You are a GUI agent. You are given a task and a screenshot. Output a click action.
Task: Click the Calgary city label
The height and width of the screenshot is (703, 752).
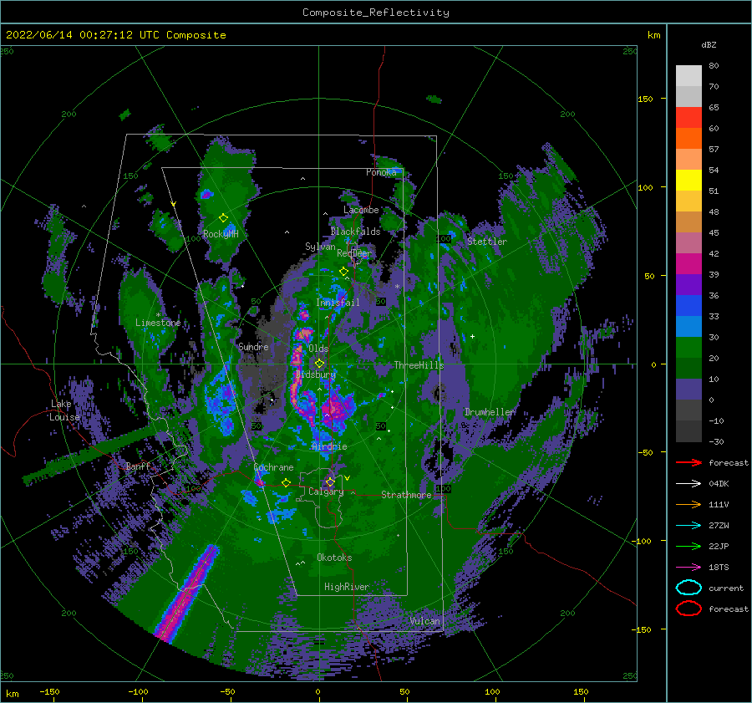tap(326, 492)
